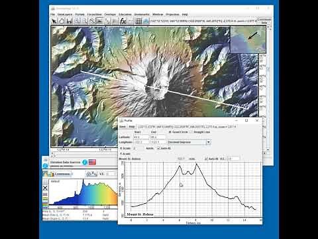Click the blue info icon beside Elevation Data Sources
Viewport: 318px width, 239px height.
(85, 162)
